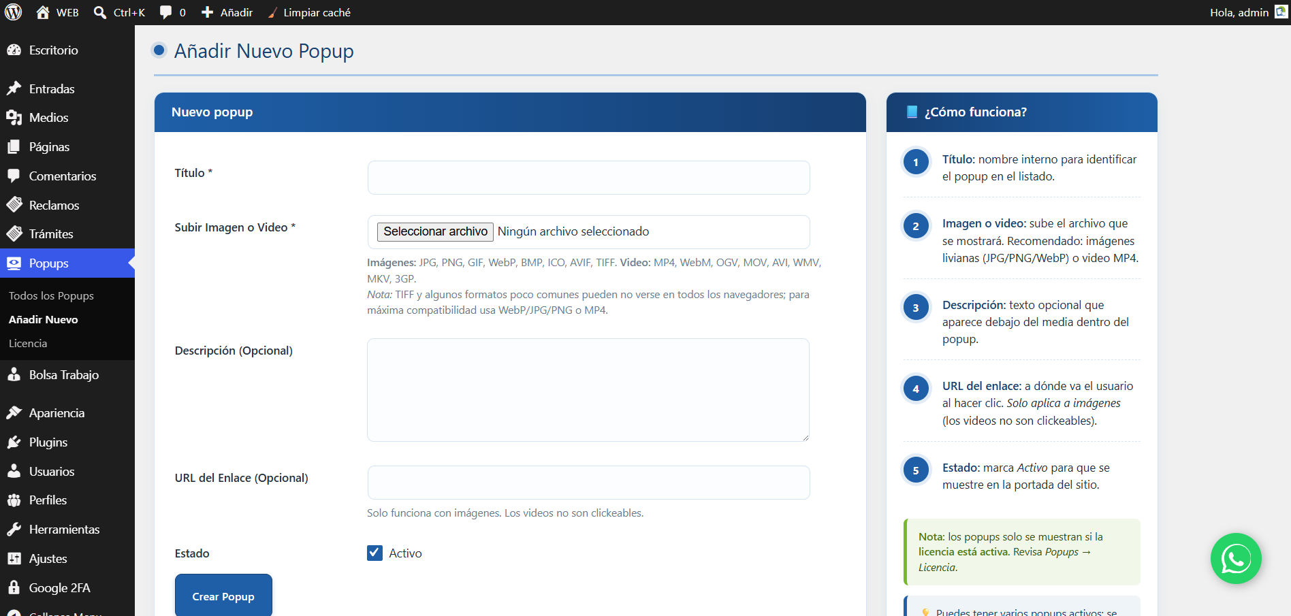This screenshot has width=1291, height=616.
Task: Click the Herramientas wrench icon
Action: pos(14,530)
